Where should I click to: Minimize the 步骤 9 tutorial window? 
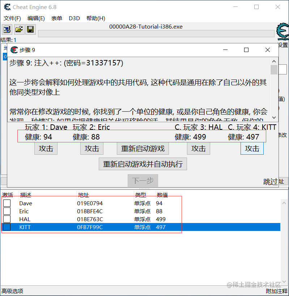click(x=225, y=50)
